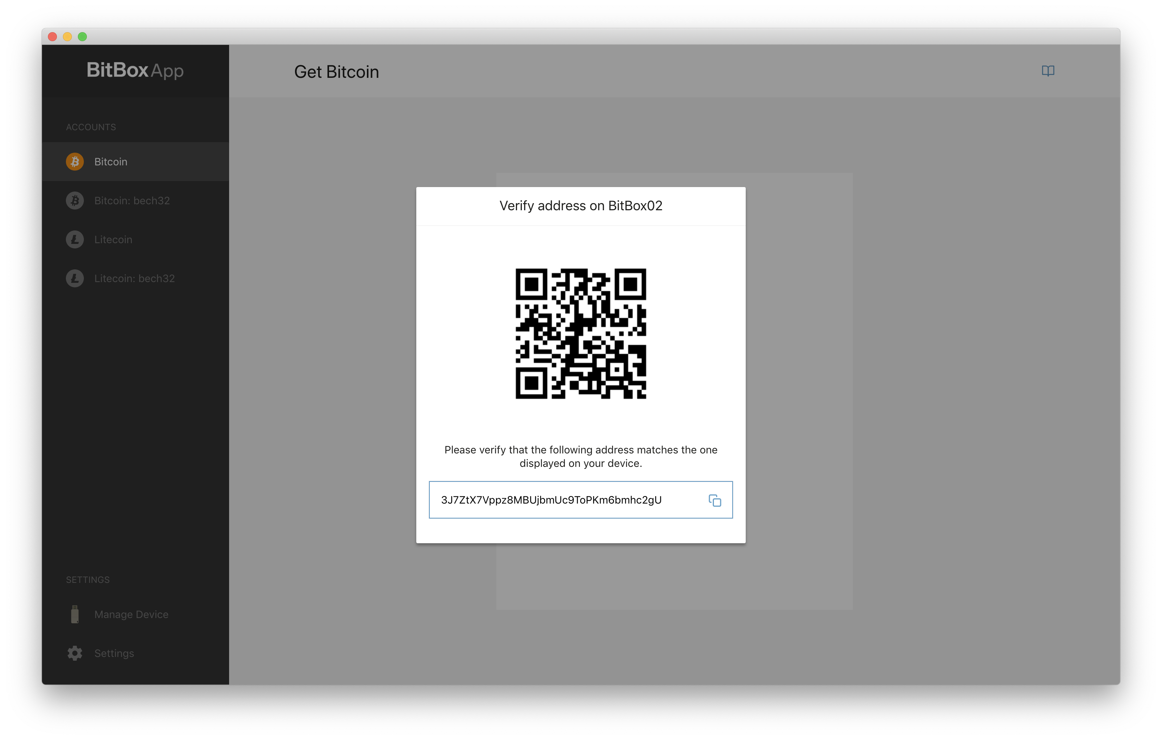Viewport: 1162px width, 740px height.
Task: Click the Settings gear icon
Action: tap(75, 653)
